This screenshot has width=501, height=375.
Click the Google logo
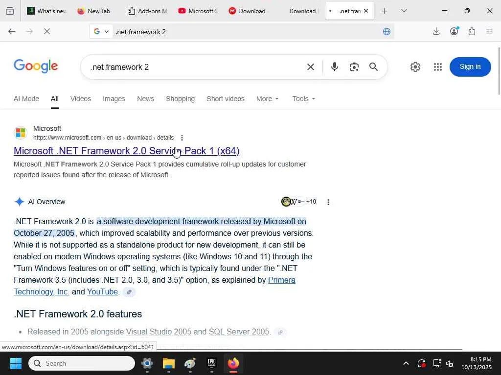36,66
